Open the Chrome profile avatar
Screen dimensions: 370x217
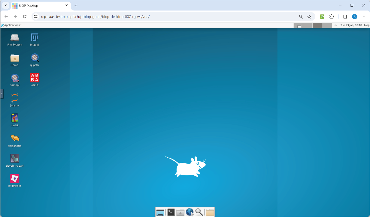(x=355, y=16)
